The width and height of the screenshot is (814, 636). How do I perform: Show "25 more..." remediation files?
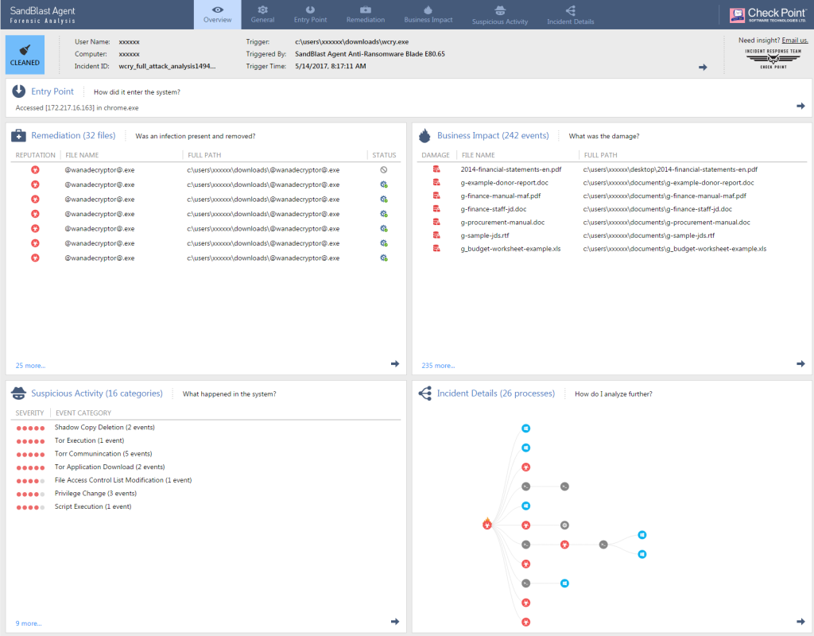(31, 366)
